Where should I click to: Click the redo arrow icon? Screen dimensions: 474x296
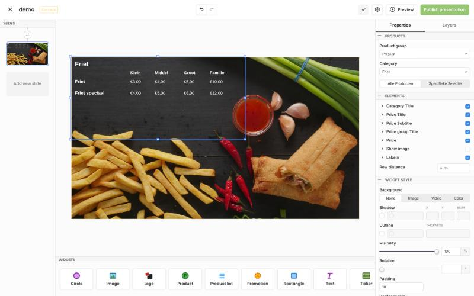click(x=212, y=9)
